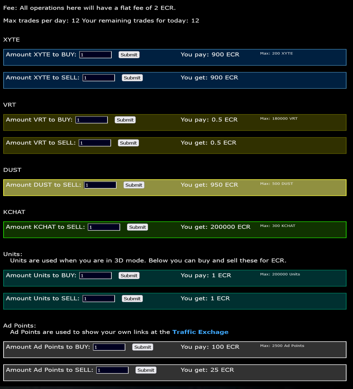Submit the Ad Points BUY order
Viewport: 353px width, 389px height.
pyautogui.click(x=143, y=347)
